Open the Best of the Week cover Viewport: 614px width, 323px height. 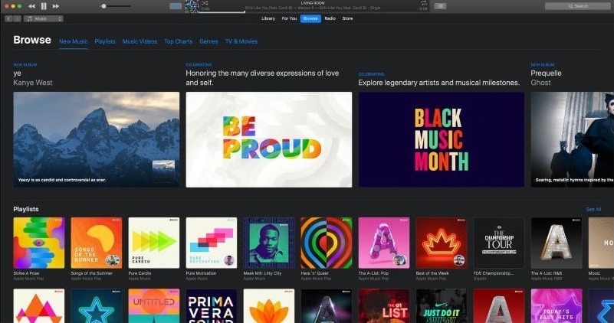442,243
